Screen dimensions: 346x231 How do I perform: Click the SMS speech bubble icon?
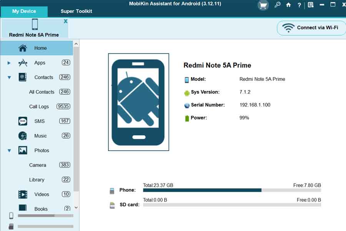coord(23,121)
